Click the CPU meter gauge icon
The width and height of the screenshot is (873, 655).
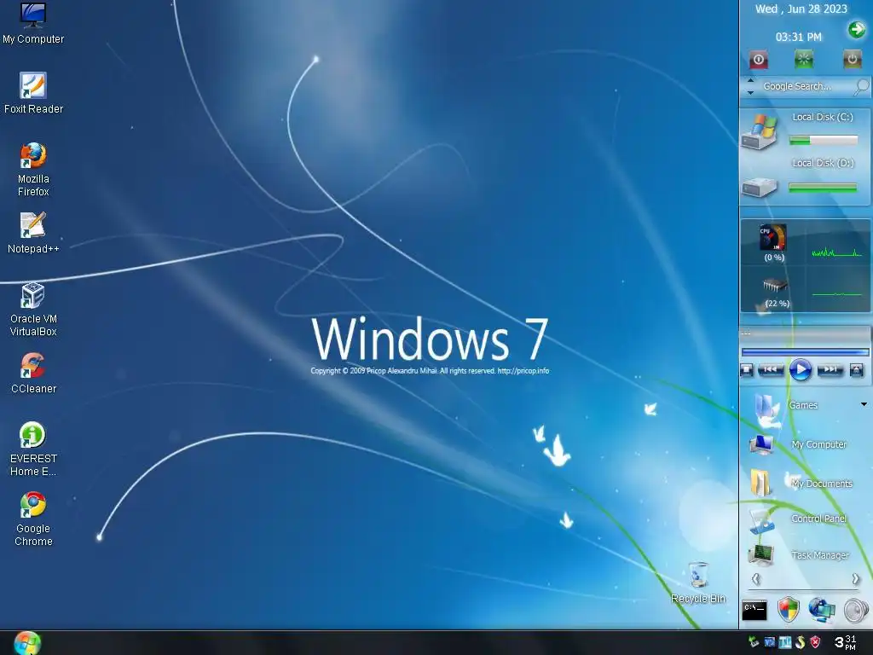click(773, 237)
